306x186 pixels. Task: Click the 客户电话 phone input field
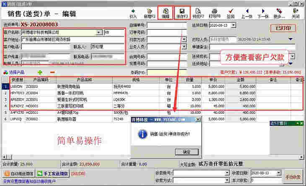coord(46,47)
